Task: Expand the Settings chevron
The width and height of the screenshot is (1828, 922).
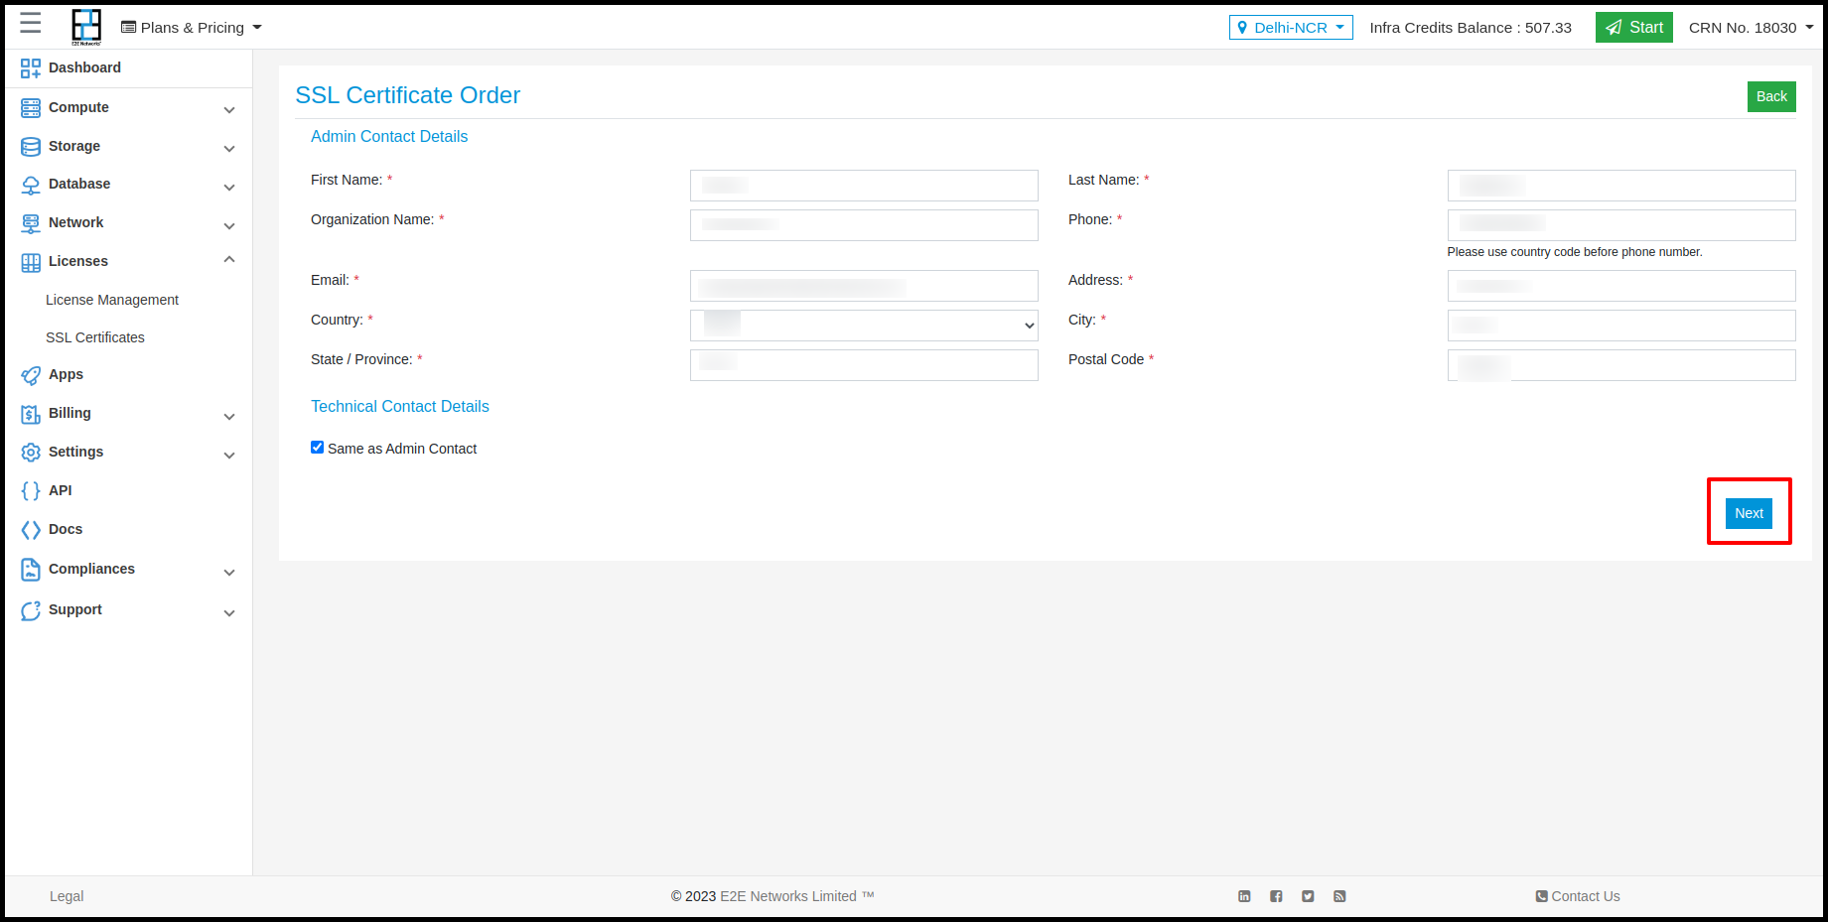Action: pyautogui.click(x=229, y=456)
